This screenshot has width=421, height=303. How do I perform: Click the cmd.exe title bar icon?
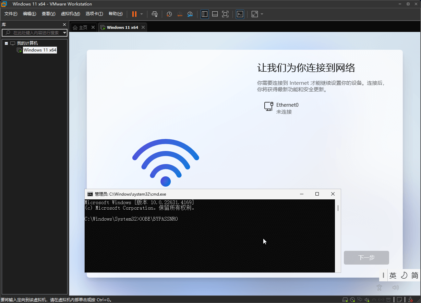coord(90,194)
